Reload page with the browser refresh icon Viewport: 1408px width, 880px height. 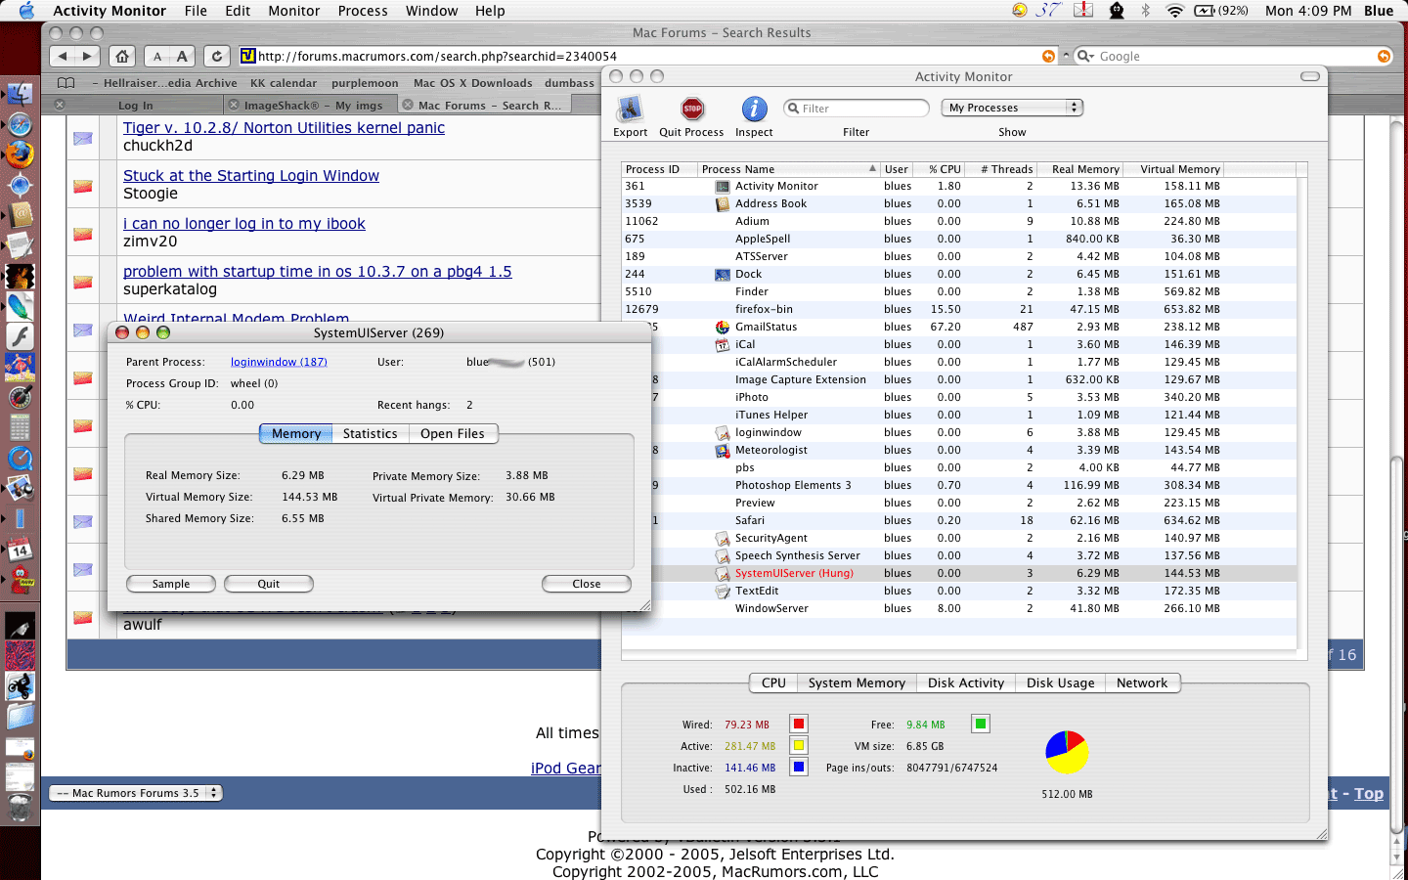[217, 57]
